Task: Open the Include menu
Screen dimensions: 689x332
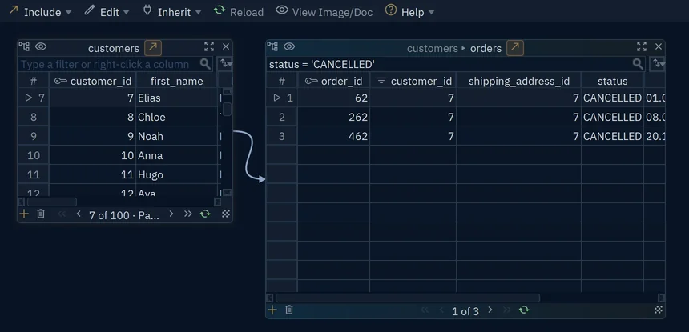Action: 40,12
